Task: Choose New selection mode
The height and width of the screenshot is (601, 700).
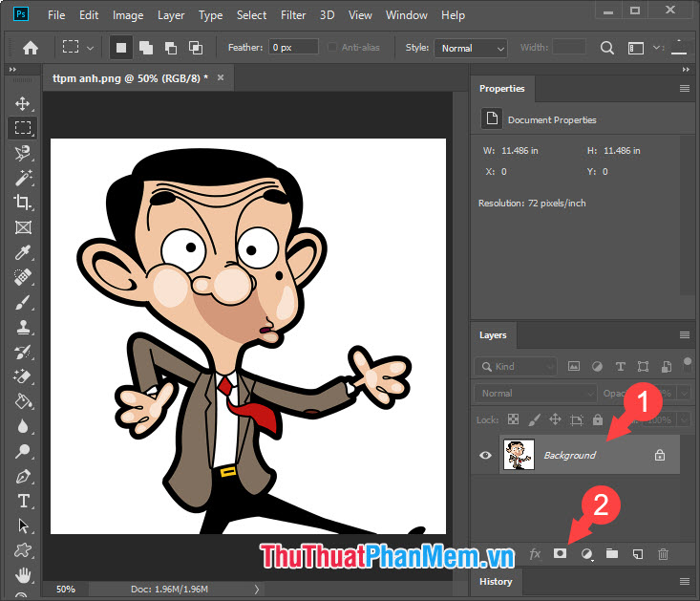Action: pyautogui.click(x=121, y=48)
